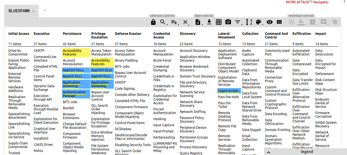Expand the legend panel chevron

tap(269, 152)
